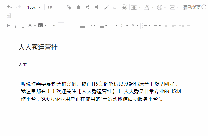Screen dimensions: 208x136
Task: Expand the bulleted list style dropdown
Action: coord(160,26)
